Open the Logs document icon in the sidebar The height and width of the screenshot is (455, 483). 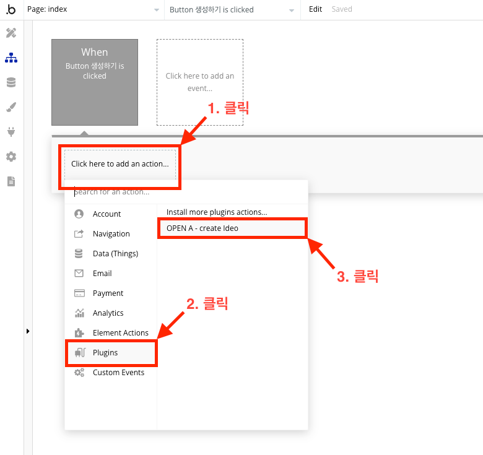point(11,181)
